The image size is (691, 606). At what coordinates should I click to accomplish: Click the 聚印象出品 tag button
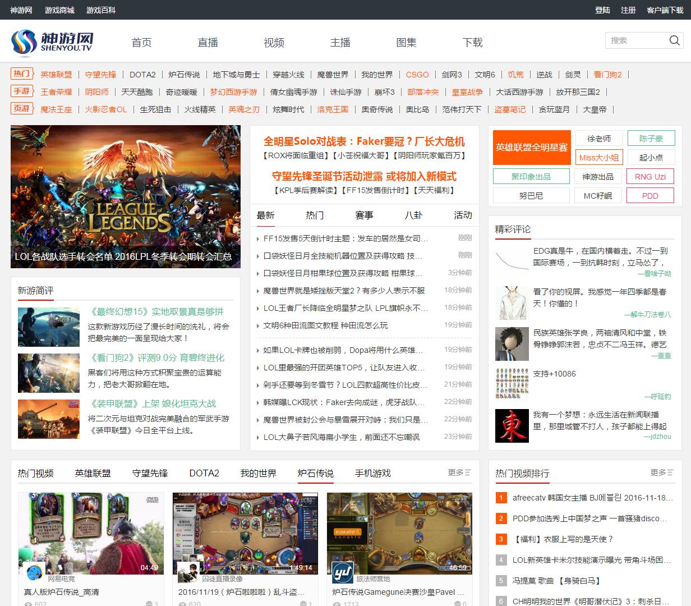pos(532,177)
